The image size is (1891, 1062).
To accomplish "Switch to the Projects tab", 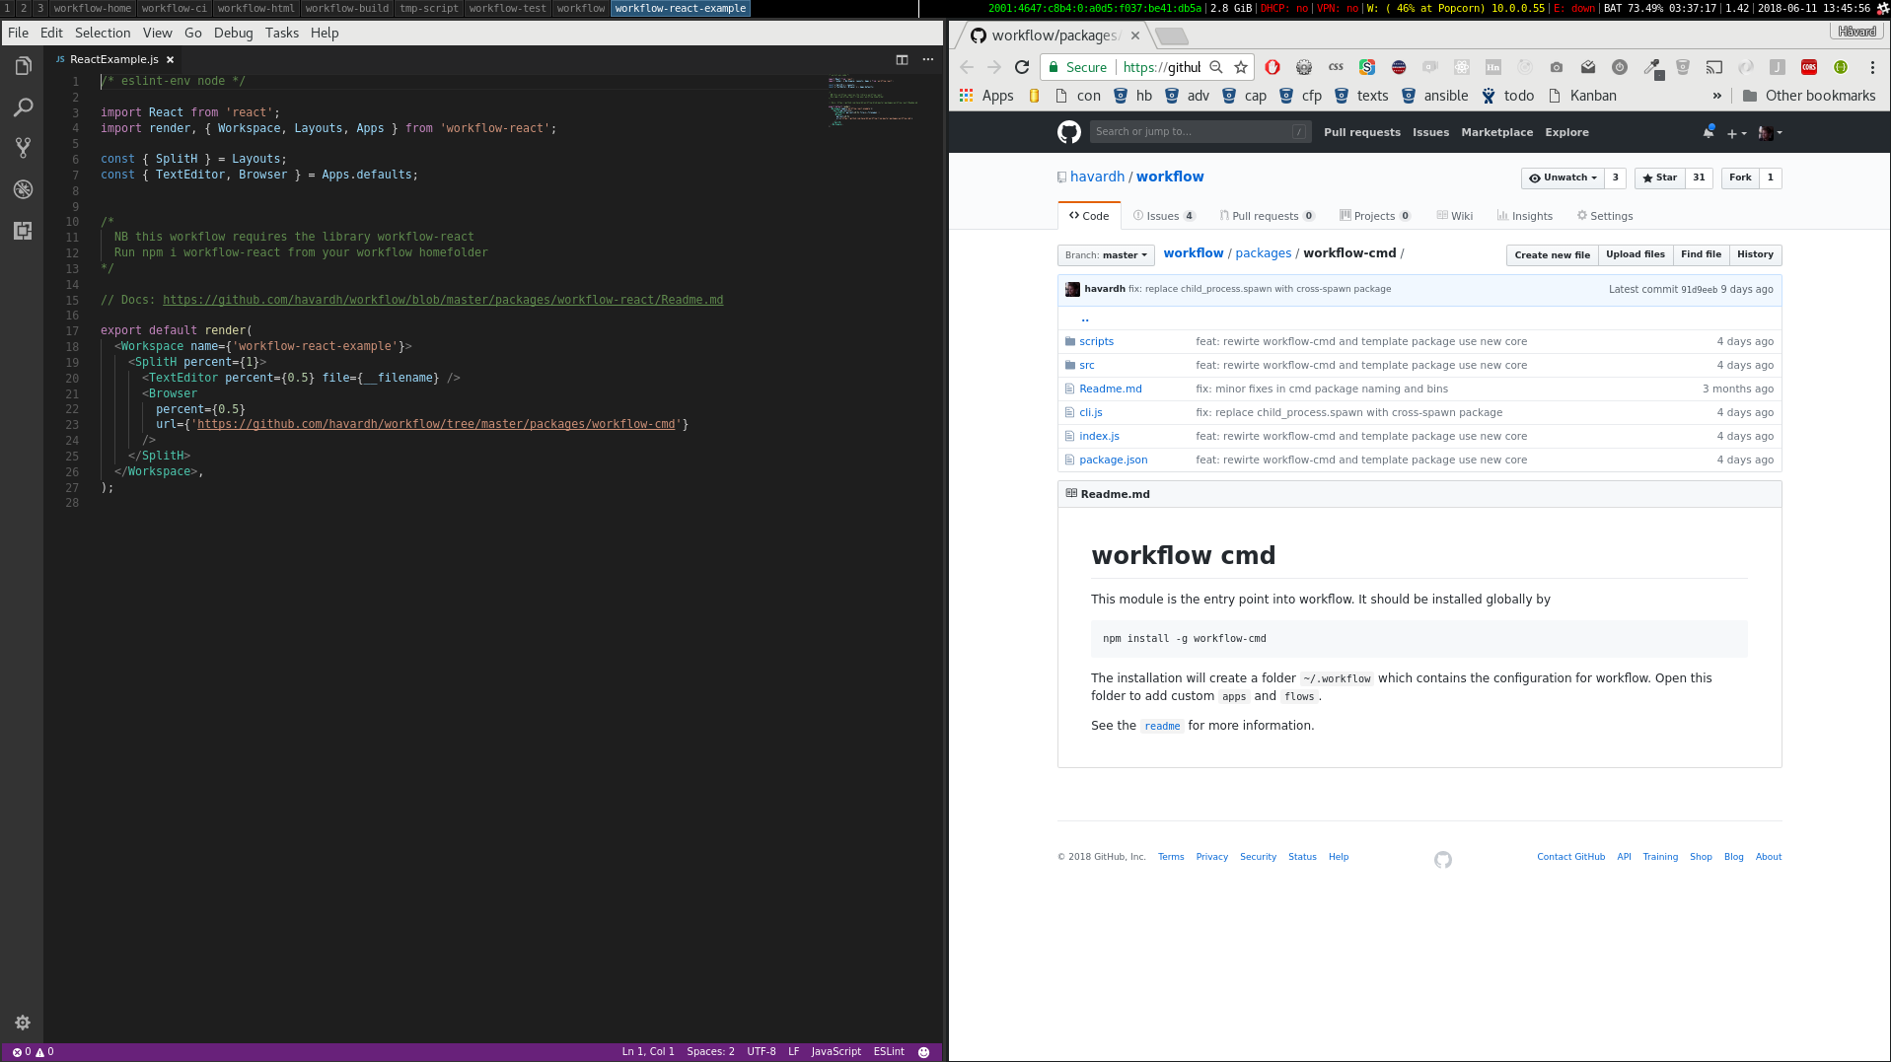I will pyautogui.click(x=1375, y=216).
